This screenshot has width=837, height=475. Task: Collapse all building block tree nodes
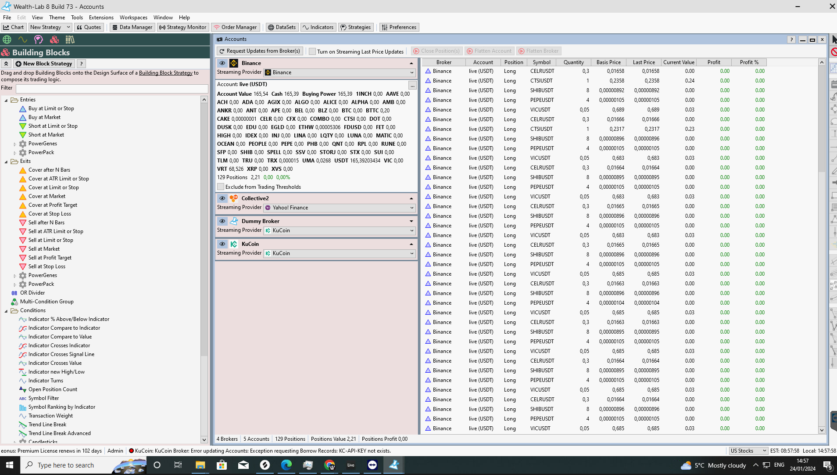click(x=6, y=64)
